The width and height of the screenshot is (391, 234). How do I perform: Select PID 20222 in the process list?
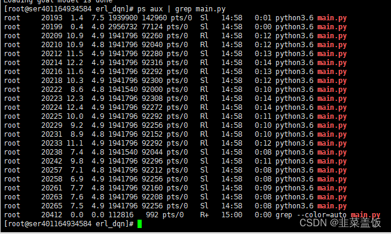point(51,90)
